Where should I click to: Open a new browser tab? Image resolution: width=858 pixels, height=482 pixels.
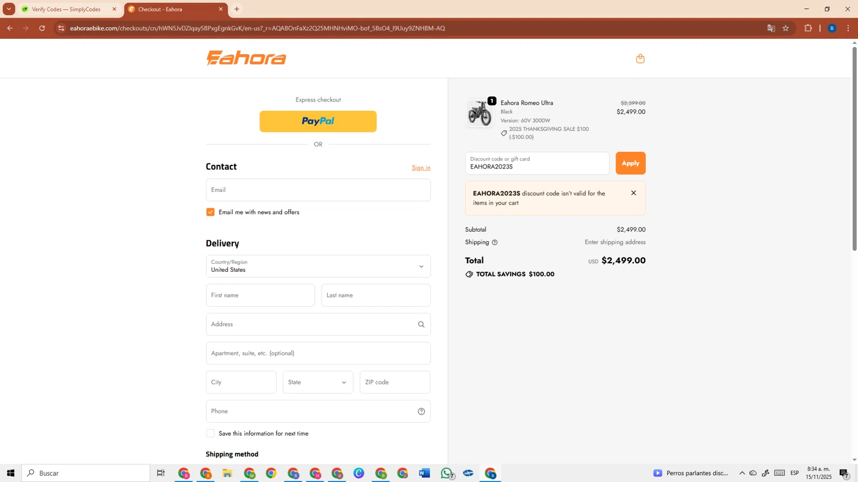[x=237, y=9]
